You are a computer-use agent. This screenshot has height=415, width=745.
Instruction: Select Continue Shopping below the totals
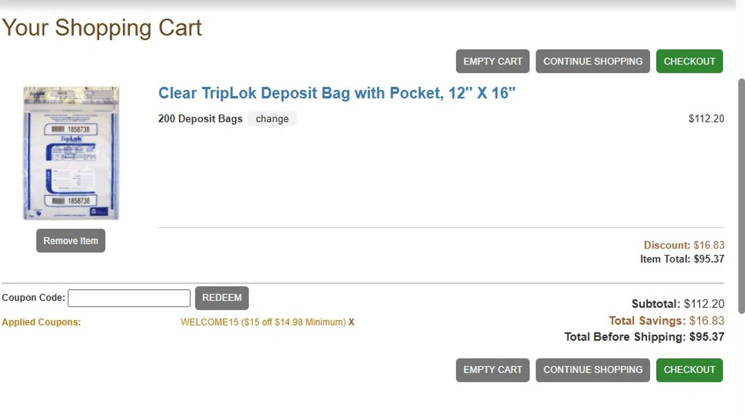(593, 370)
